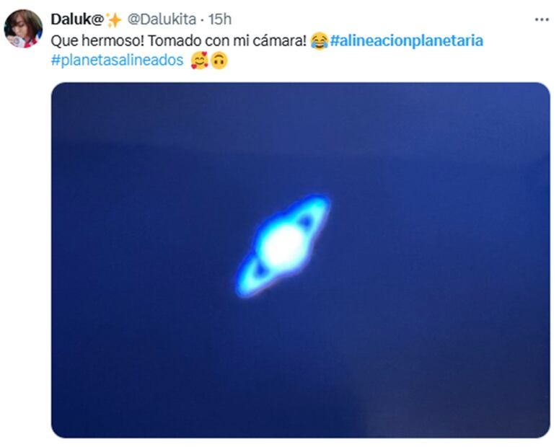Image resolution: width=559 pixels, height=447 pixels.
Task: Open the Daluk@ display name profile
Action: tap(77, 19)
